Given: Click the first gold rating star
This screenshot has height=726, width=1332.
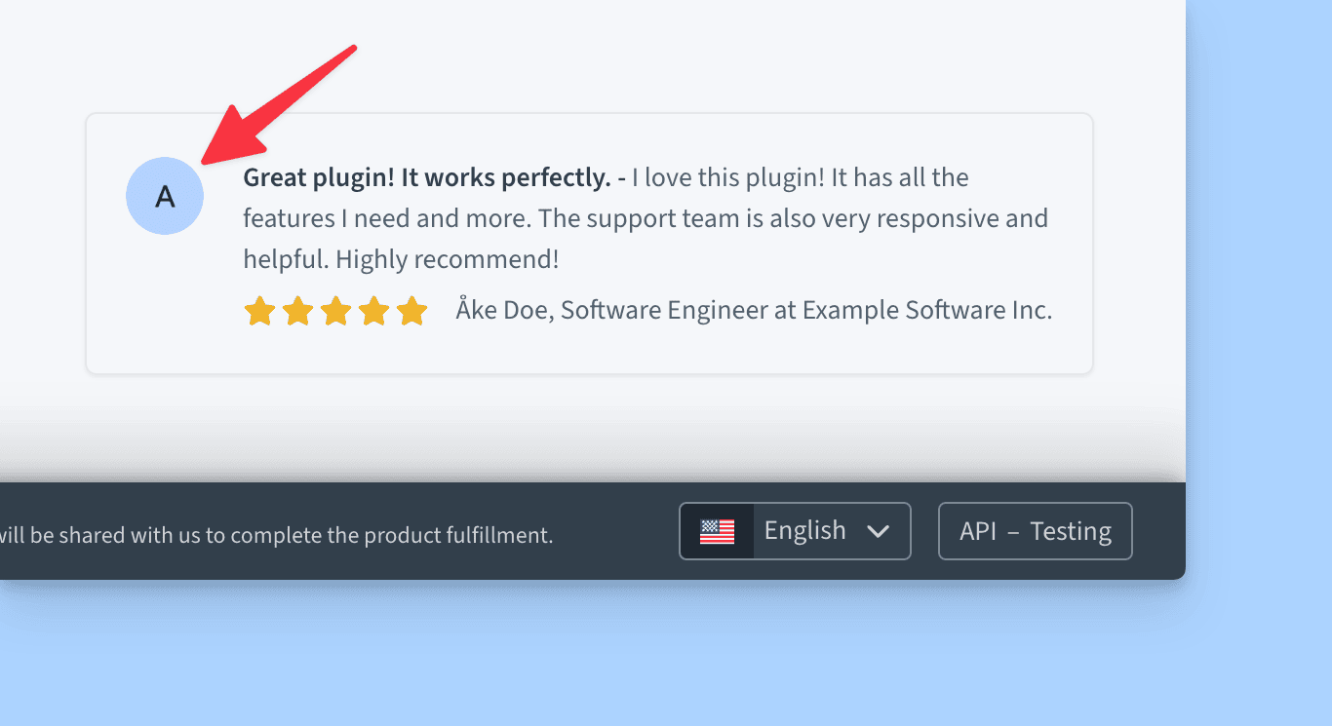Looking at the screenshot, I should click(259, 312).
